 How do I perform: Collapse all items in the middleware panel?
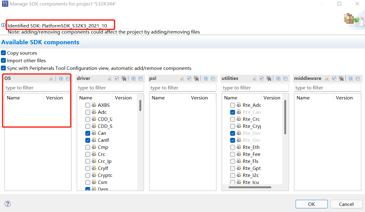click(358, 78)
